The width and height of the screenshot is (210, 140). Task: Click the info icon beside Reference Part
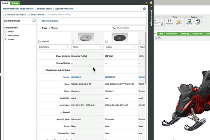[x=85, y=56]
